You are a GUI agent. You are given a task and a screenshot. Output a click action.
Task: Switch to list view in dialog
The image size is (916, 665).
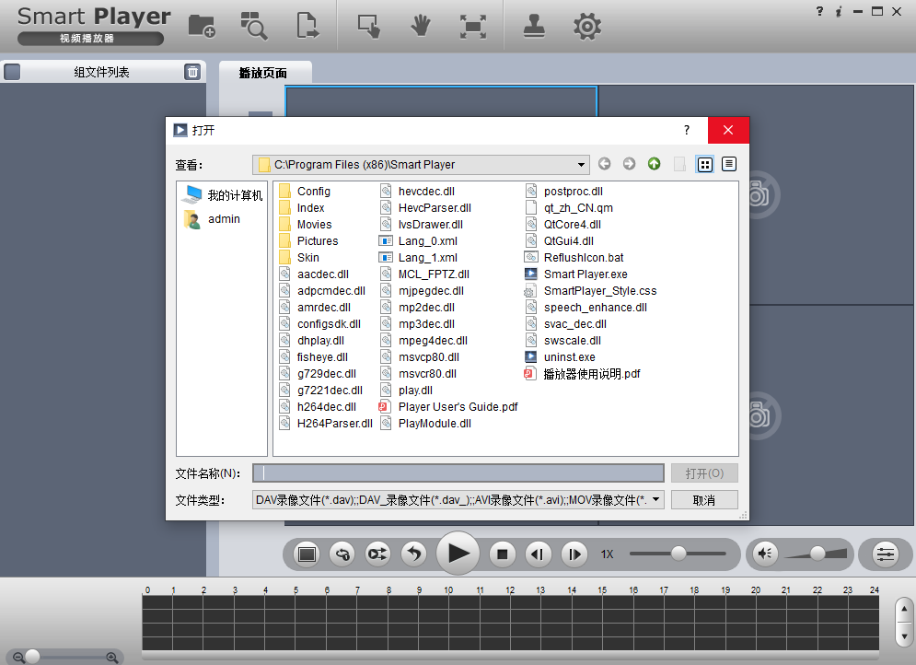click(x=705, y=164)
